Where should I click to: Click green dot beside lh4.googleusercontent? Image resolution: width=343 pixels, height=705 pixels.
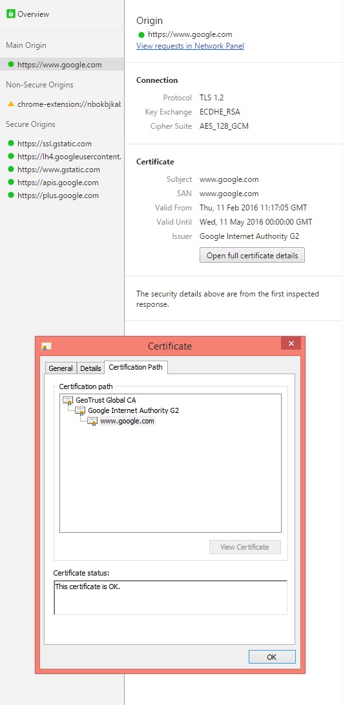(11, 157)
